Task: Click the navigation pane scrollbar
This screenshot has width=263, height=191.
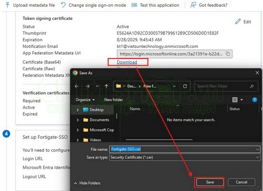Action: pyautogui.click(x=117, y=116)
